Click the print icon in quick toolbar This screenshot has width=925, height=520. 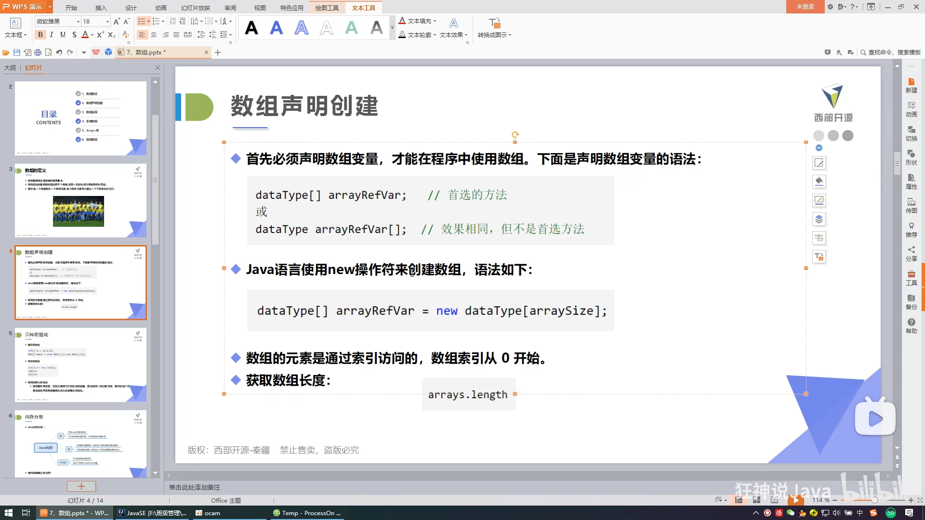click(x=38, y=52)
